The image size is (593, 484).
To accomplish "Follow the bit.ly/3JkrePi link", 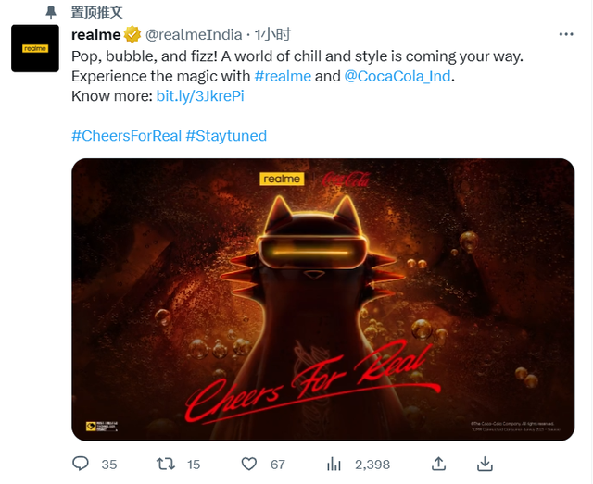I will pos(200,96).
